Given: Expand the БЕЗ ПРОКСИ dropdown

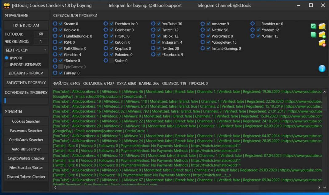Looking at the screenshot, I should click(x=26, y=50).
